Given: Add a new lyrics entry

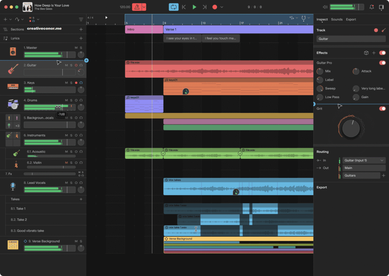Looking at the screenshot, I should coord(81,38).
